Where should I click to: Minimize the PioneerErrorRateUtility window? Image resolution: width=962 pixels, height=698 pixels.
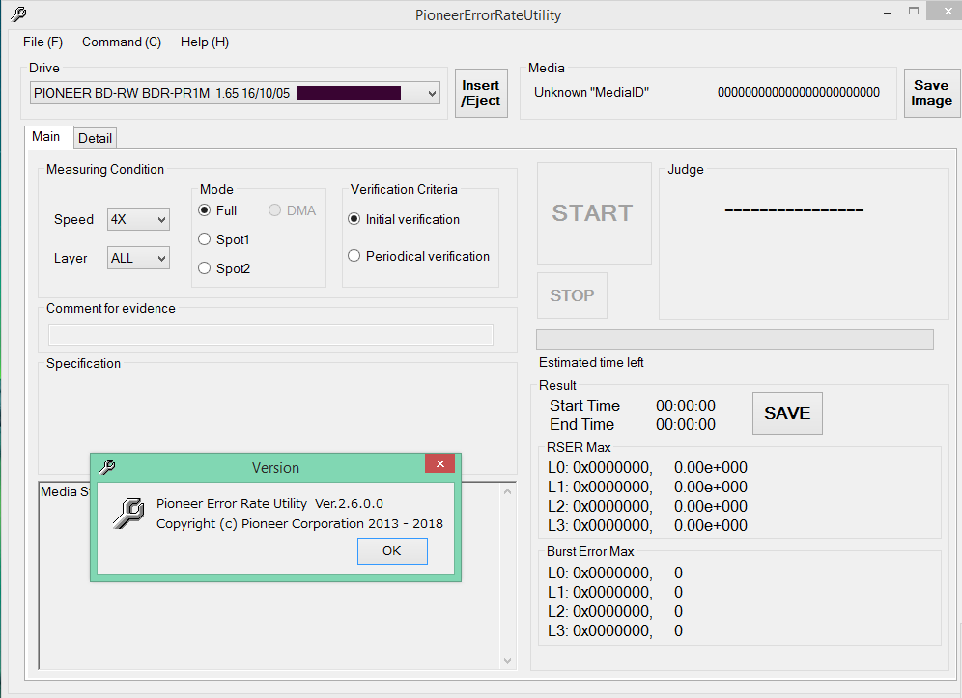(x=888, y=13)
